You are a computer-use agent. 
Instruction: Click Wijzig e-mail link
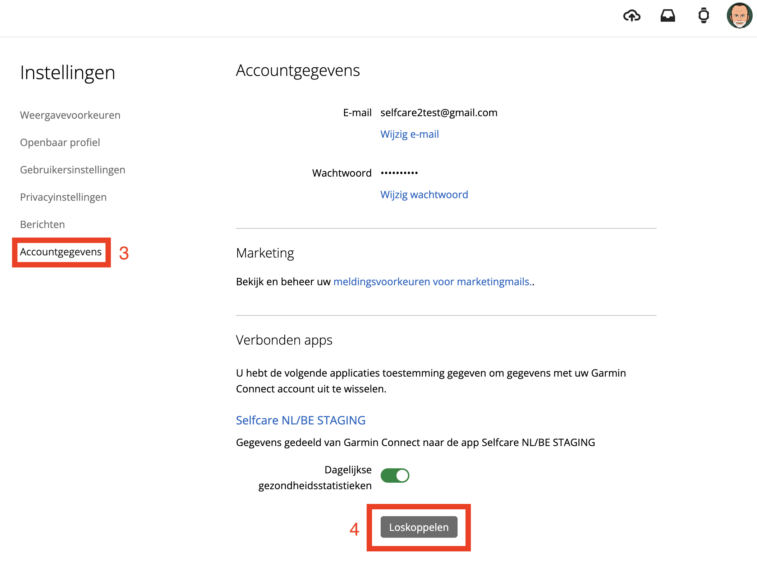[x=409, y=134]
